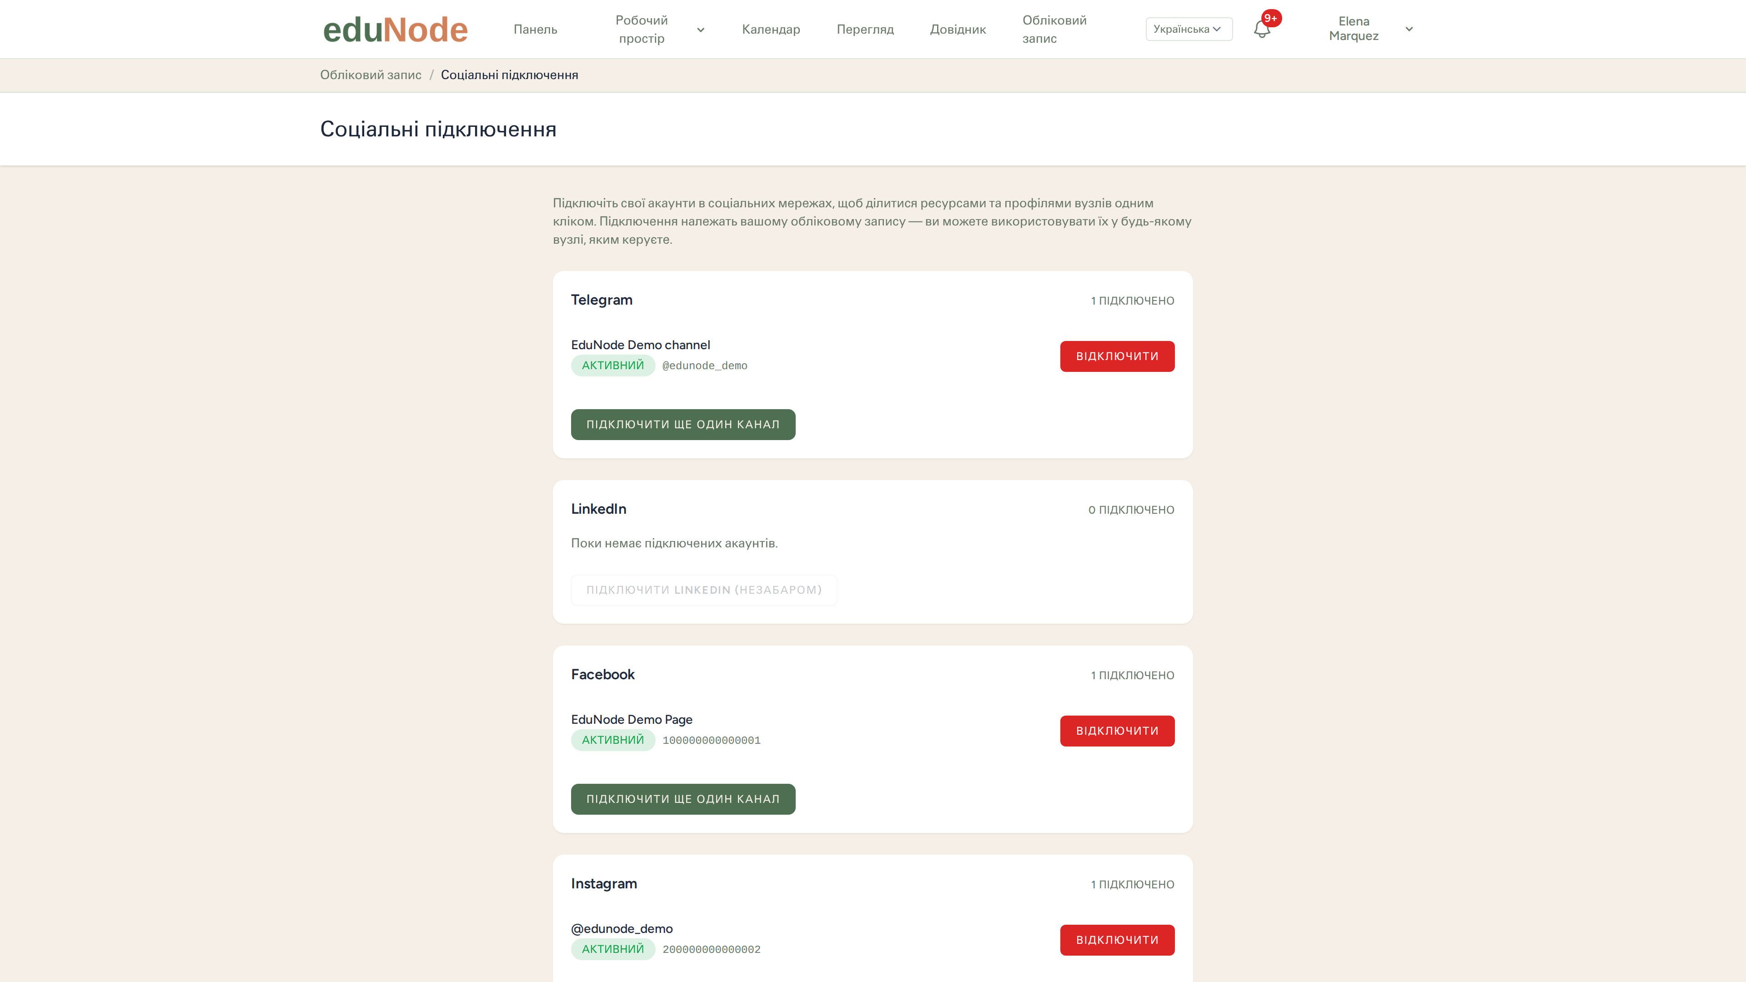Connect another Telegram channel
The height and width of the screenshot is (982, 1746).
pos(682,424)
